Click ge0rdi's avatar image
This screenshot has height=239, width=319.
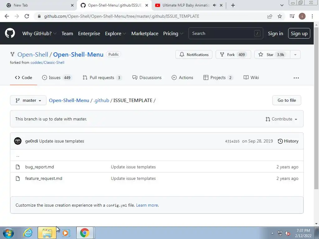[18, 141]
